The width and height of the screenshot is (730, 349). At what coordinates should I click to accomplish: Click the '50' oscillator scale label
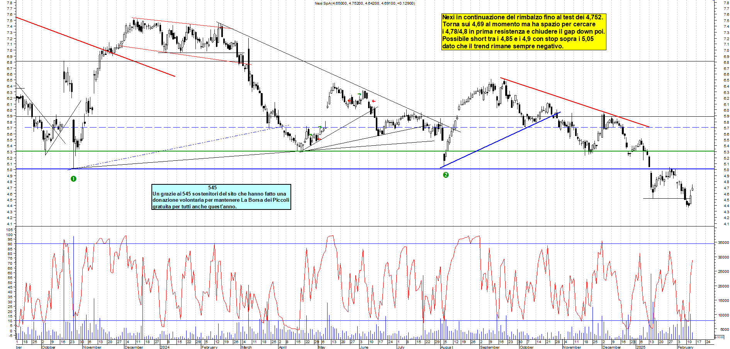tap(10, 283)
